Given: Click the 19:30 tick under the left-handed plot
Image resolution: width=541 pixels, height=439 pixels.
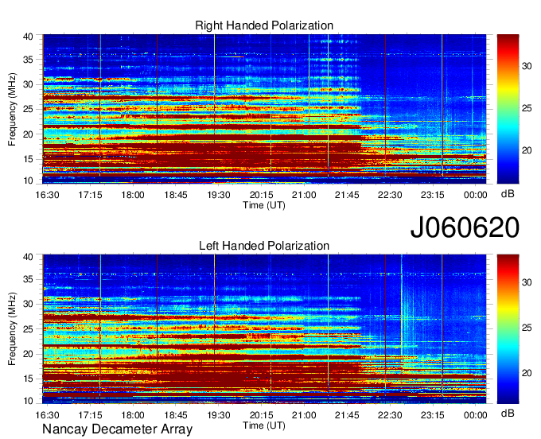Looking at the screenshot, I should (x=219, y=415).
